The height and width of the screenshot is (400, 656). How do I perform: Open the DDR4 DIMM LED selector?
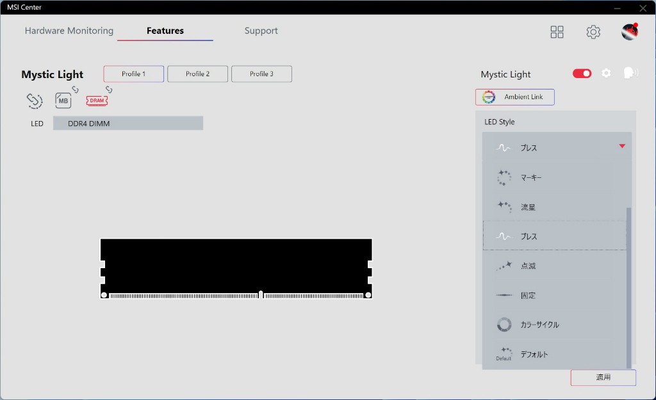(128, 124)
